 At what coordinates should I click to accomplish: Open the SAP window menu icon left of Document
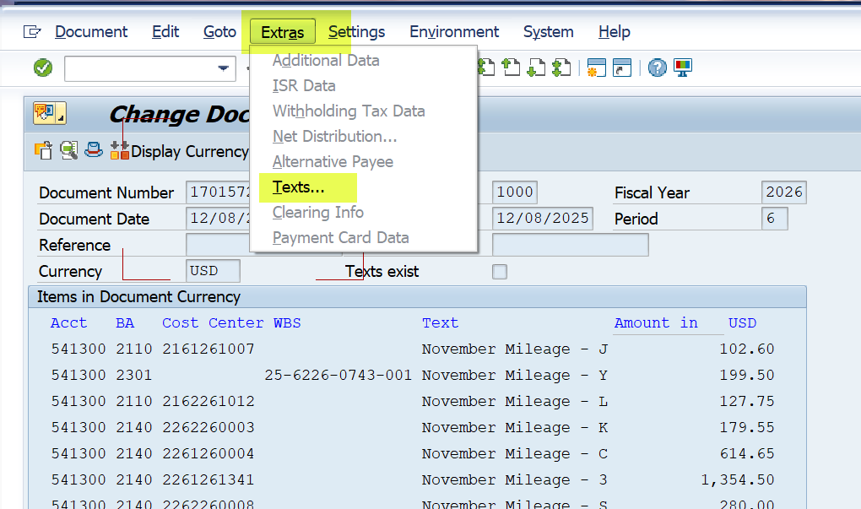tap(32, 32)
